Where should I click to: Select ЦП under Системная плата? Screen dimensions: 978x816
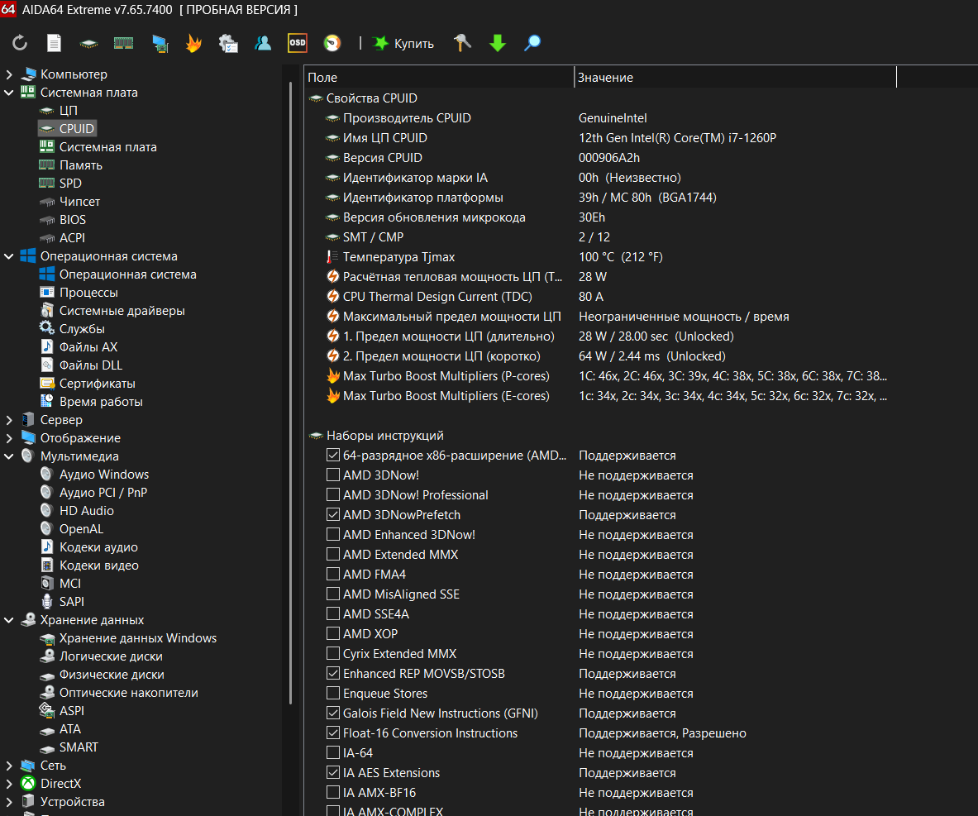pos(68,111)
